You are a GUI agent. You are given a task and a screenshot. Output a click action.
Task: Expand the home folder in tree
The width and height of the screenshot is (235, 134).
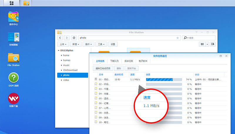tap(61, 55)
